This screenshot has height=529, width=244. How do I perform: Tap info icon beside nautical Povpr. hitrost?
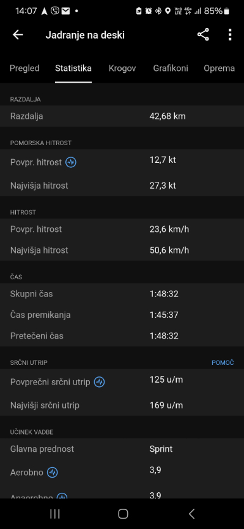(x=71, y=162)
